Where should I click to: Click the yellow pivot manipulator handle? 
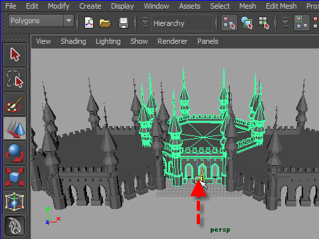point(199,179)
